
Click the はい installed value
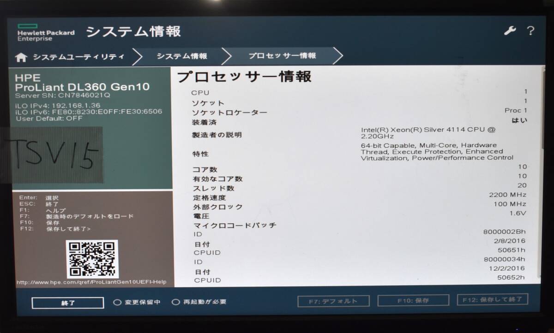pyautogui.click(x=520, y=120)
